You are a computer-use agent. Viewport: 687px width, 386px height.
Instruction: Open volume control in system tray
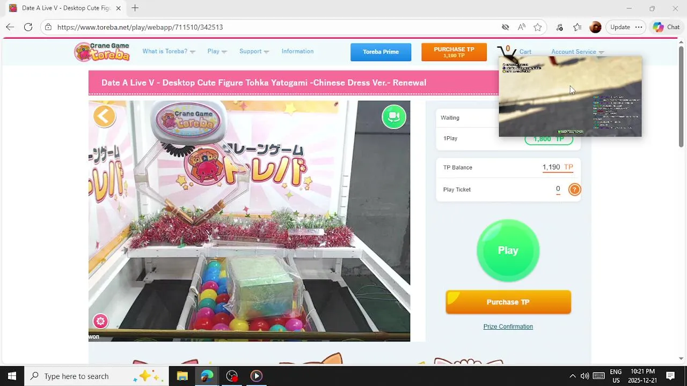584,376
